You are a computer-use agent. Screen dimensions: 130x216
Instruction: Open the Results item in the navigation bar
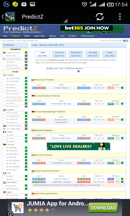(x=27, y=36)
